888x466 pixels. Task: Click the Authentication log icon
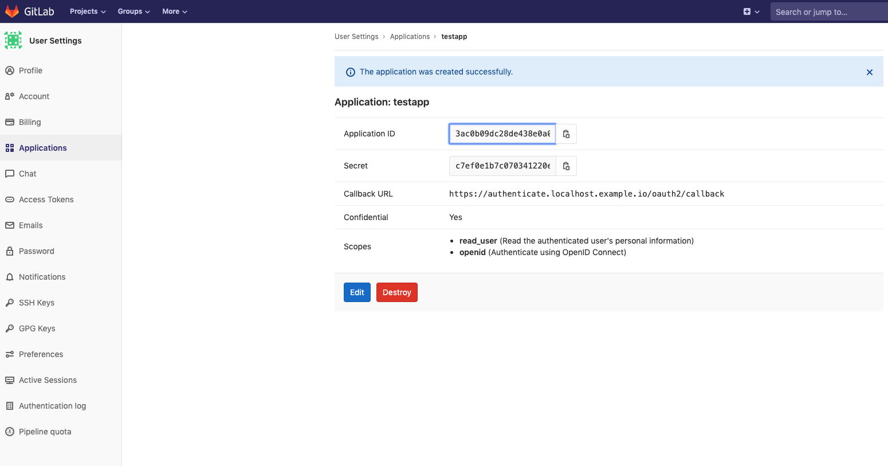[10, 406]
